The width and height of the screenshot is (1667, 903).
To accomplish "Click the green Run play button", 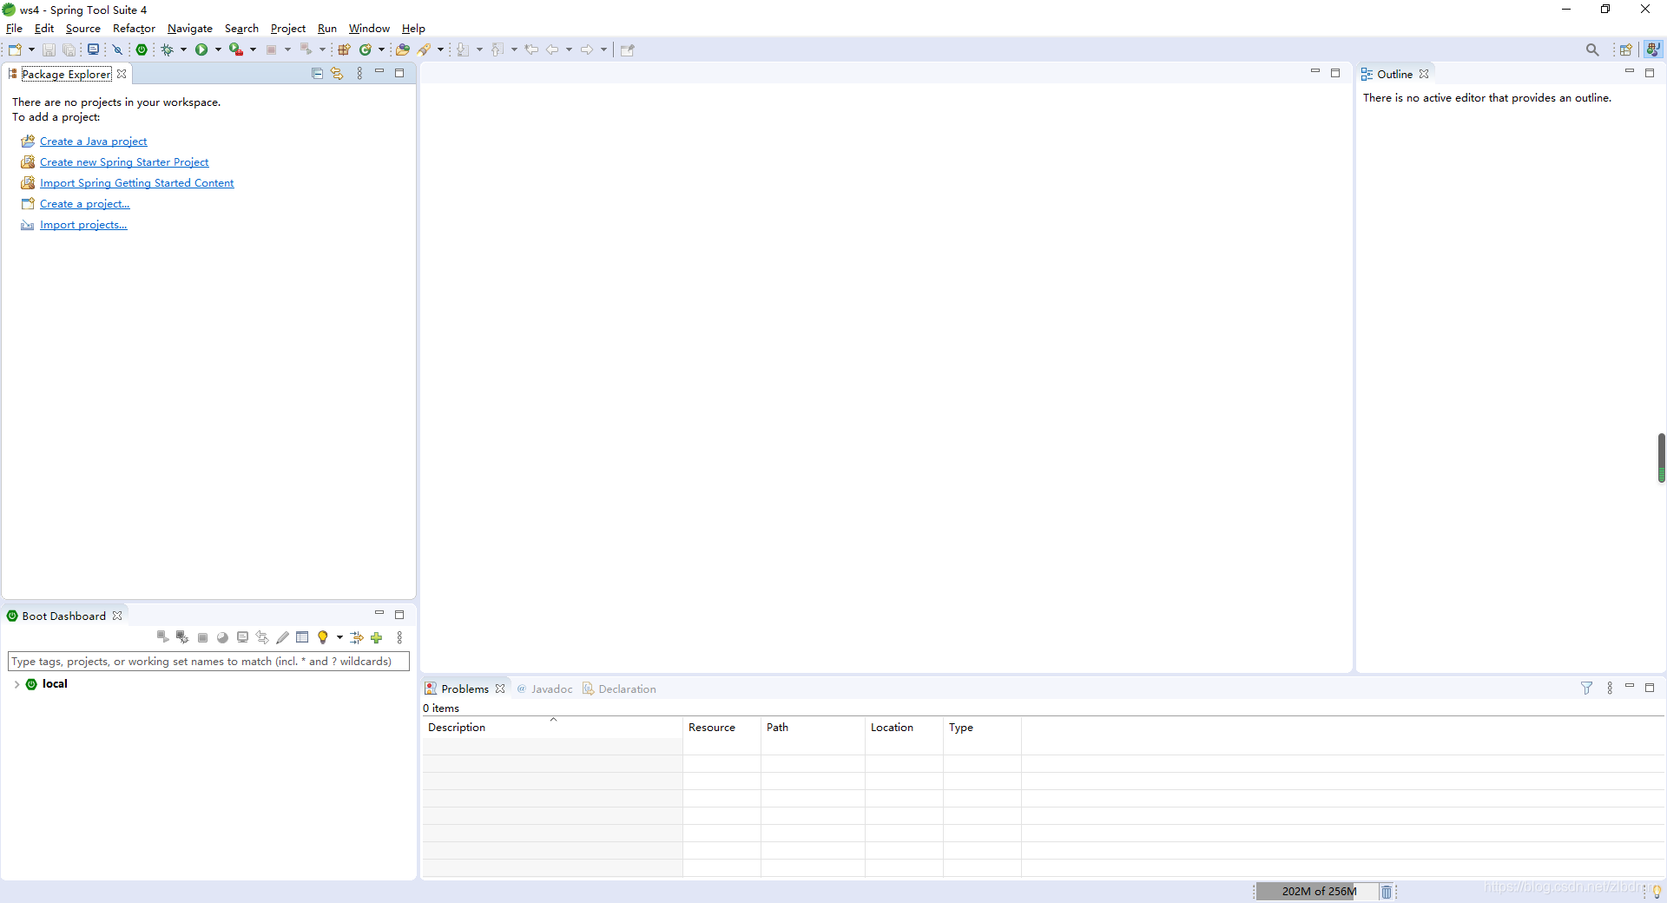I will pyautogui.click(x=201, y=49).
